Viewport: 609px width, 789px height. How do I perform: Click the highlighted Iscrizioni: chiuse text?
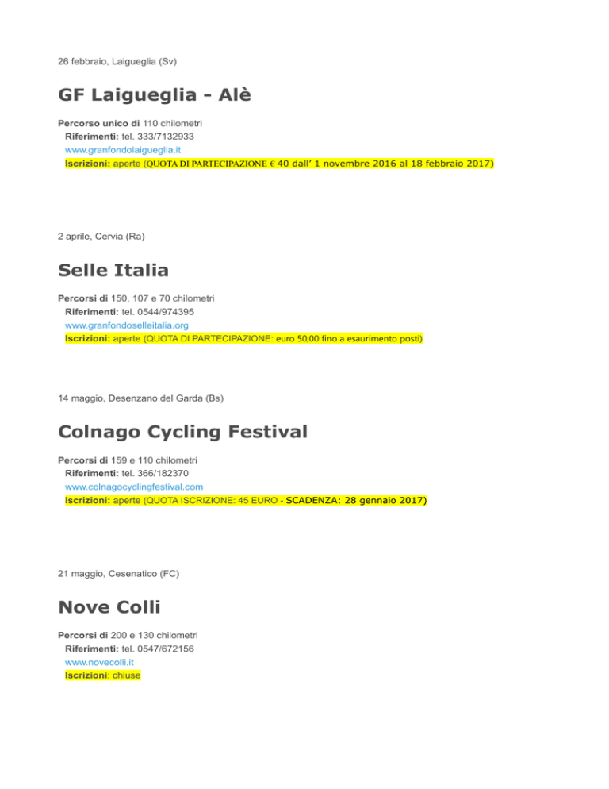(x=102, y=675)
